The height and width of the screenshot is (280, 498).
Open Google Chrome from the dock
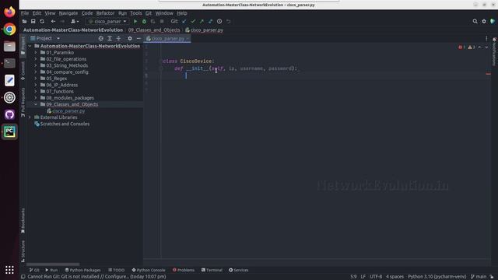(9, 30)
